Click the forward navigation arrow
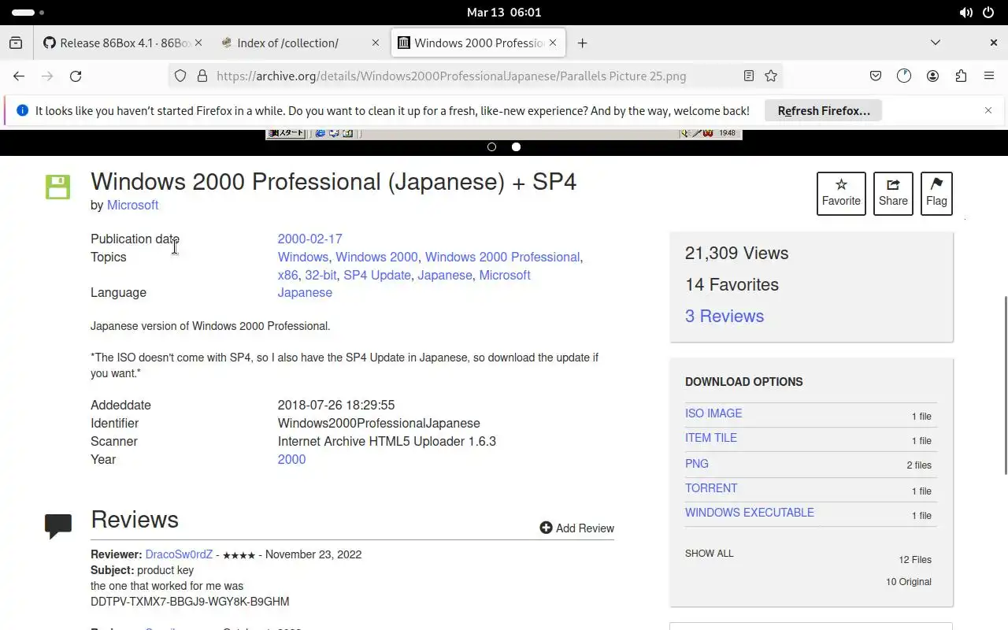 coord(47,76)
